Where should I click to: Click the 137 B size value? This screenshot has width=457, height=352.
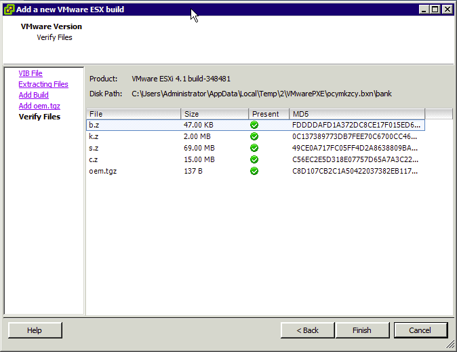pos(193,171)
